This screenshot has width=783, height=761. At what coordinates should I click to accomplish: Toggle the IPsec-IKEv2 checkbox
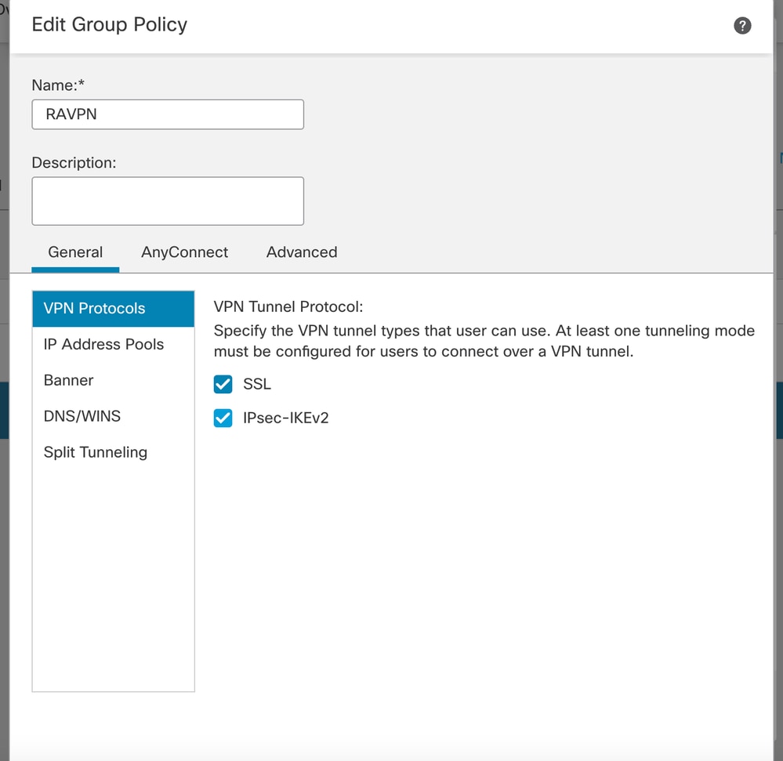click(223, 418)
